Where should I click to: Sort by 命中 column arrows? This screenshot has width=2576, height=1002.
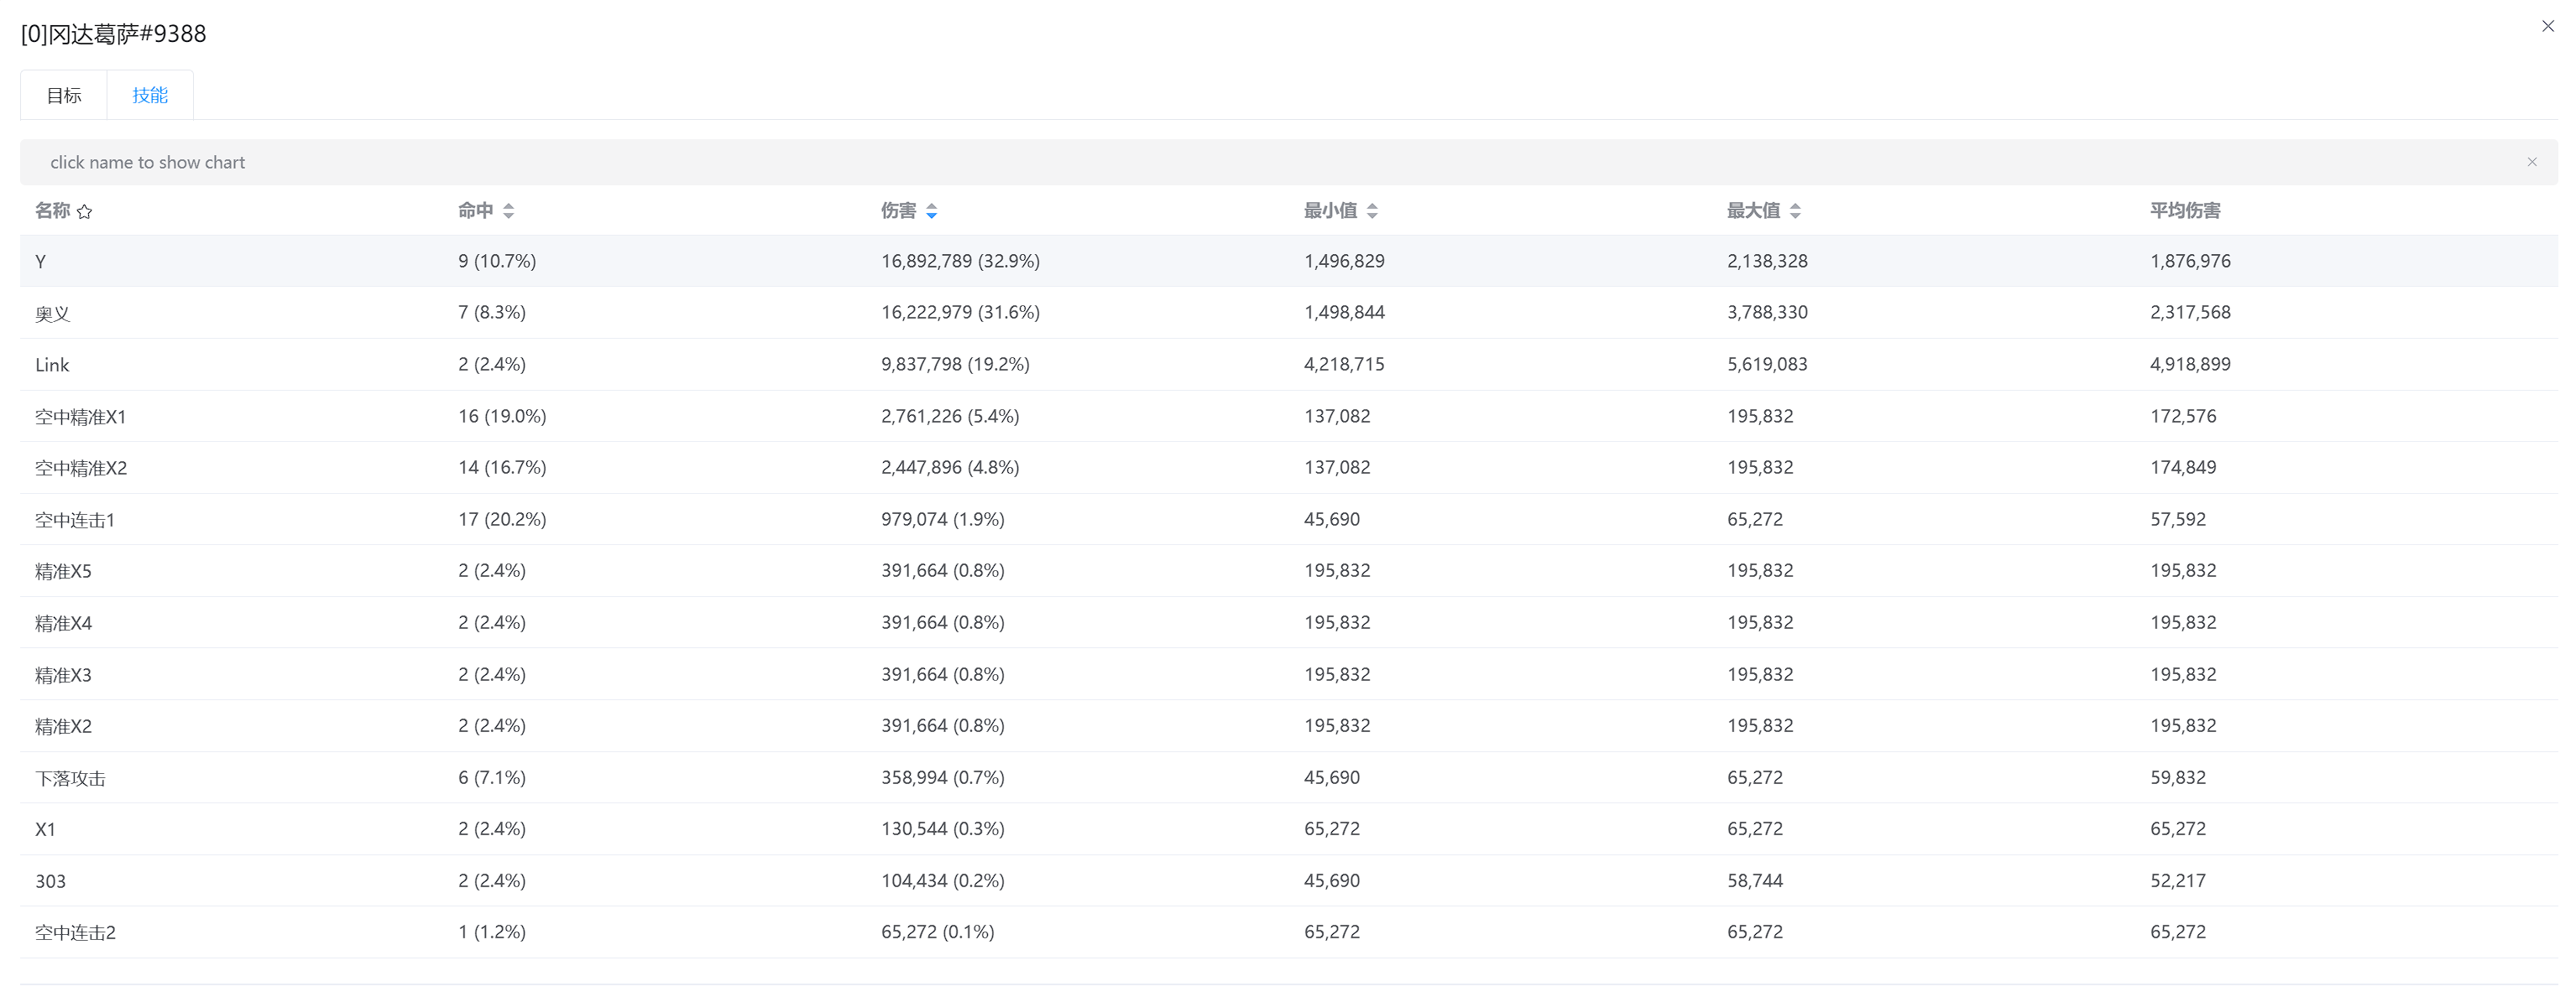pos(508,210)
